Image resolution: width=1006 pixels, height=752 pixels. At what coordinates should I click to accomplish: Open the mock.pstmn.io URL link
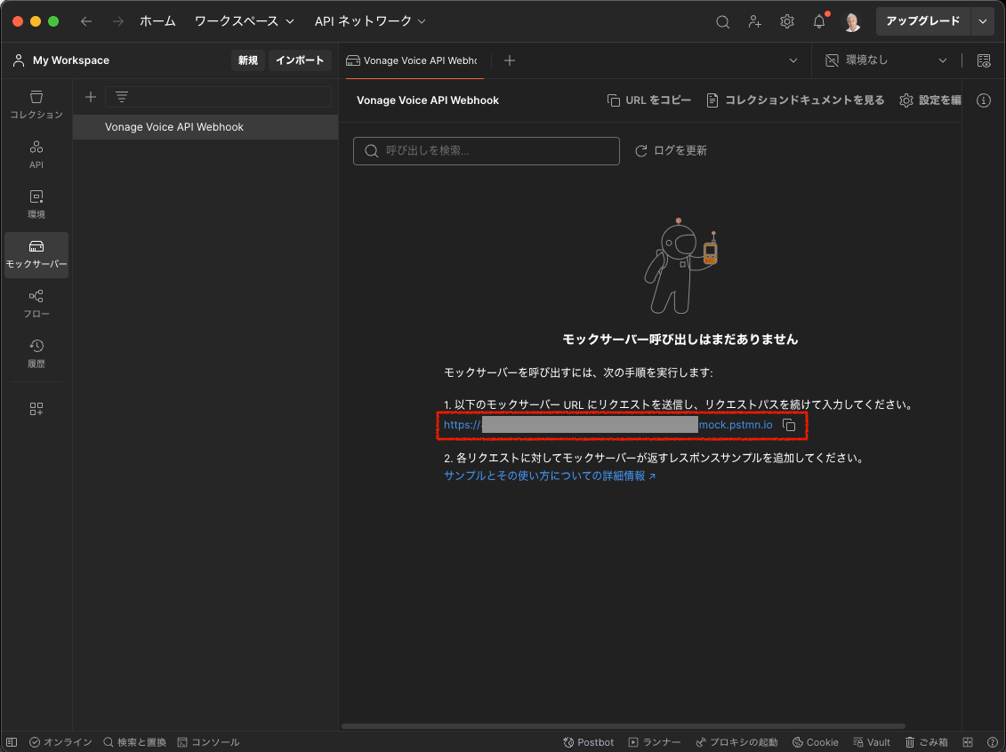tap(608, 425)
